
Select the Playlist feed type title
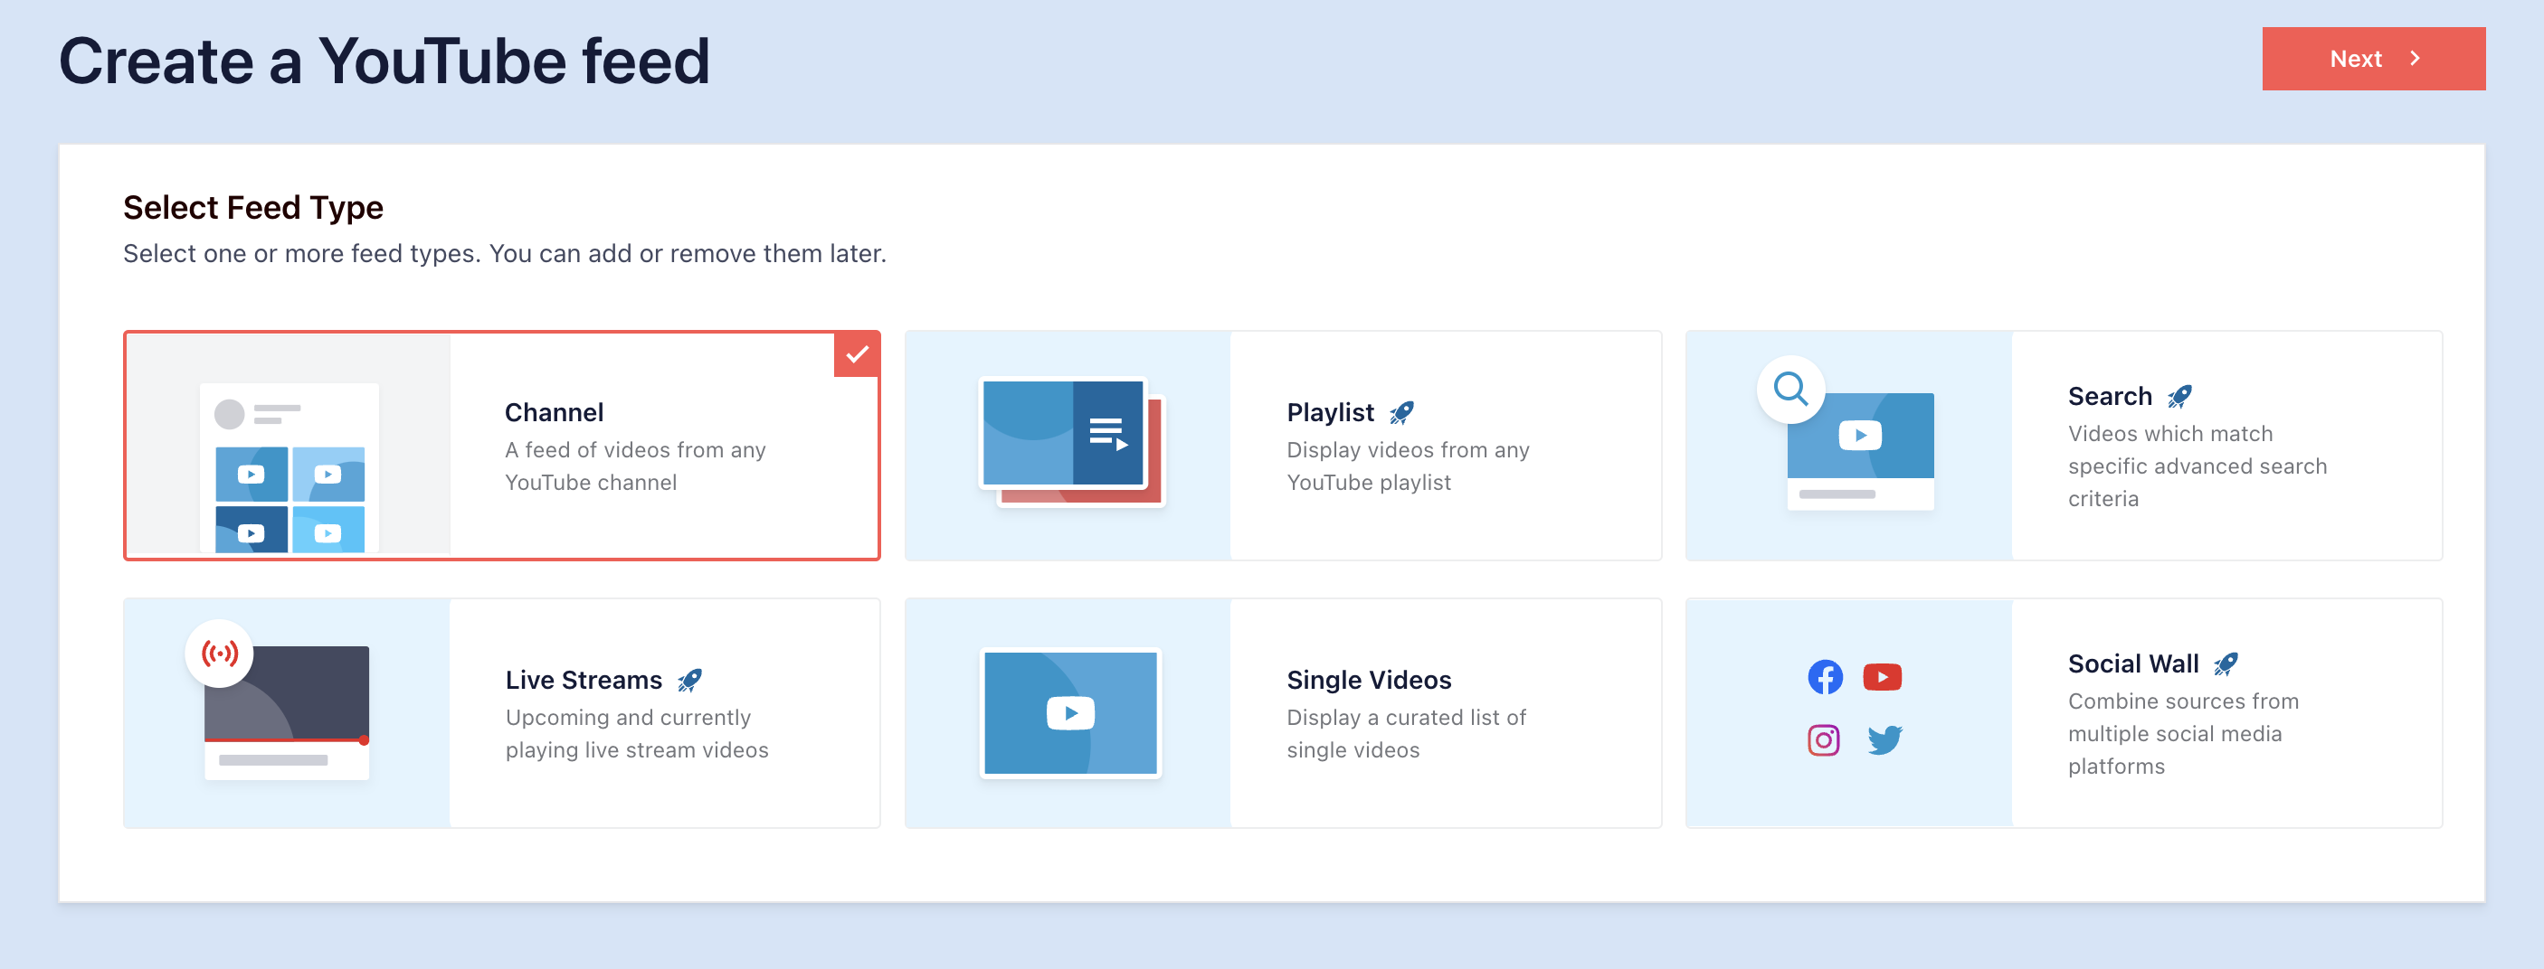(x=1329, y=412)
